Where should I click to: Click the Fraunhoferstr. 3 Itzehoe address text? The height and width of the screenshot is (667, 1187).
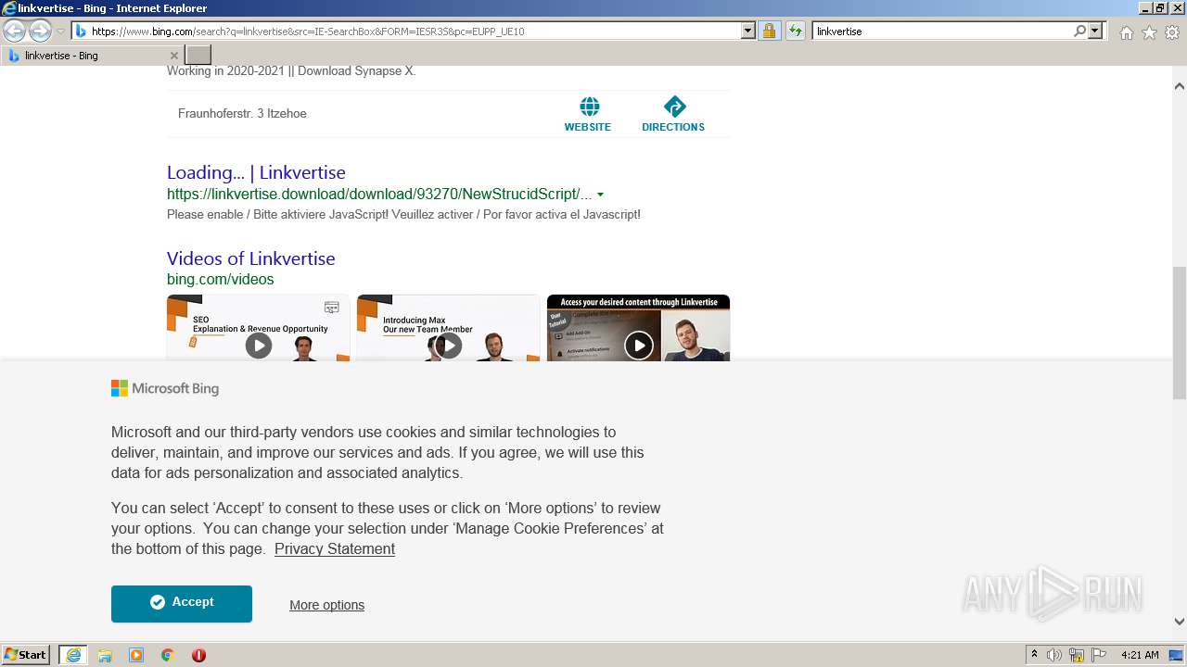click(x=242, y=113)
